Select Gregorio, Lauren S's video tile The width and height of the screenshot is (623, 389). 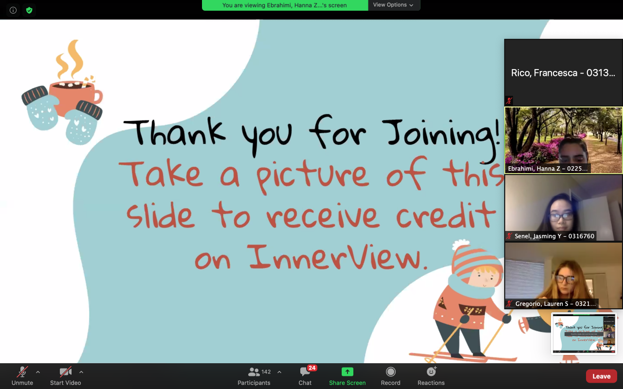(x=563, y=275)
